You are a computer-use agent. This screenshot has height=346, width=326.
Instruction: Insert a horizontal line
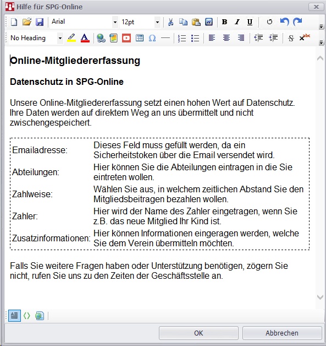click(165, 38)
